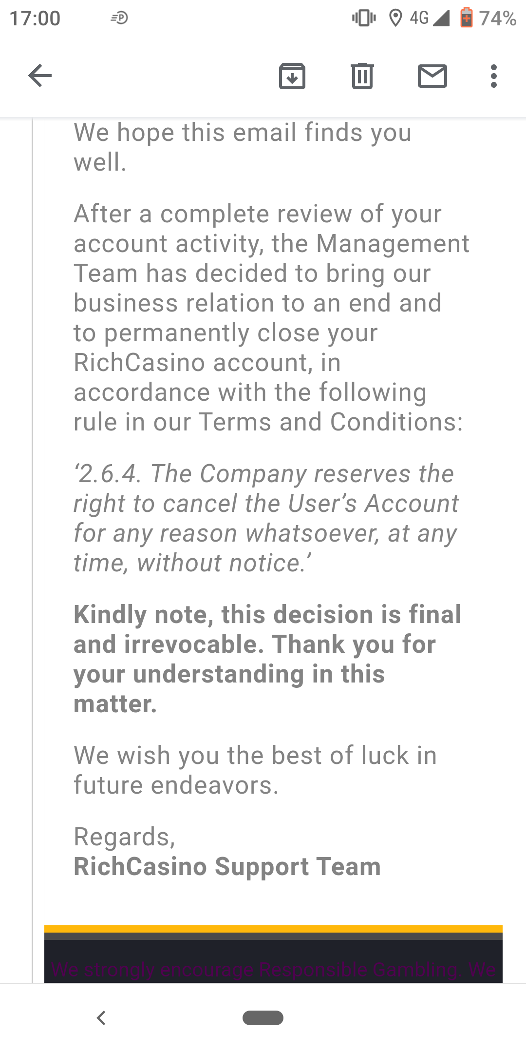Tap the 'We wish you the best' line
Viewport: 526px width, 1053px height.
[x=255, y=770]
